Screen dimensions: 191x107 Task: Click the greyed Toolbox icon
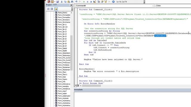point(109,1)
